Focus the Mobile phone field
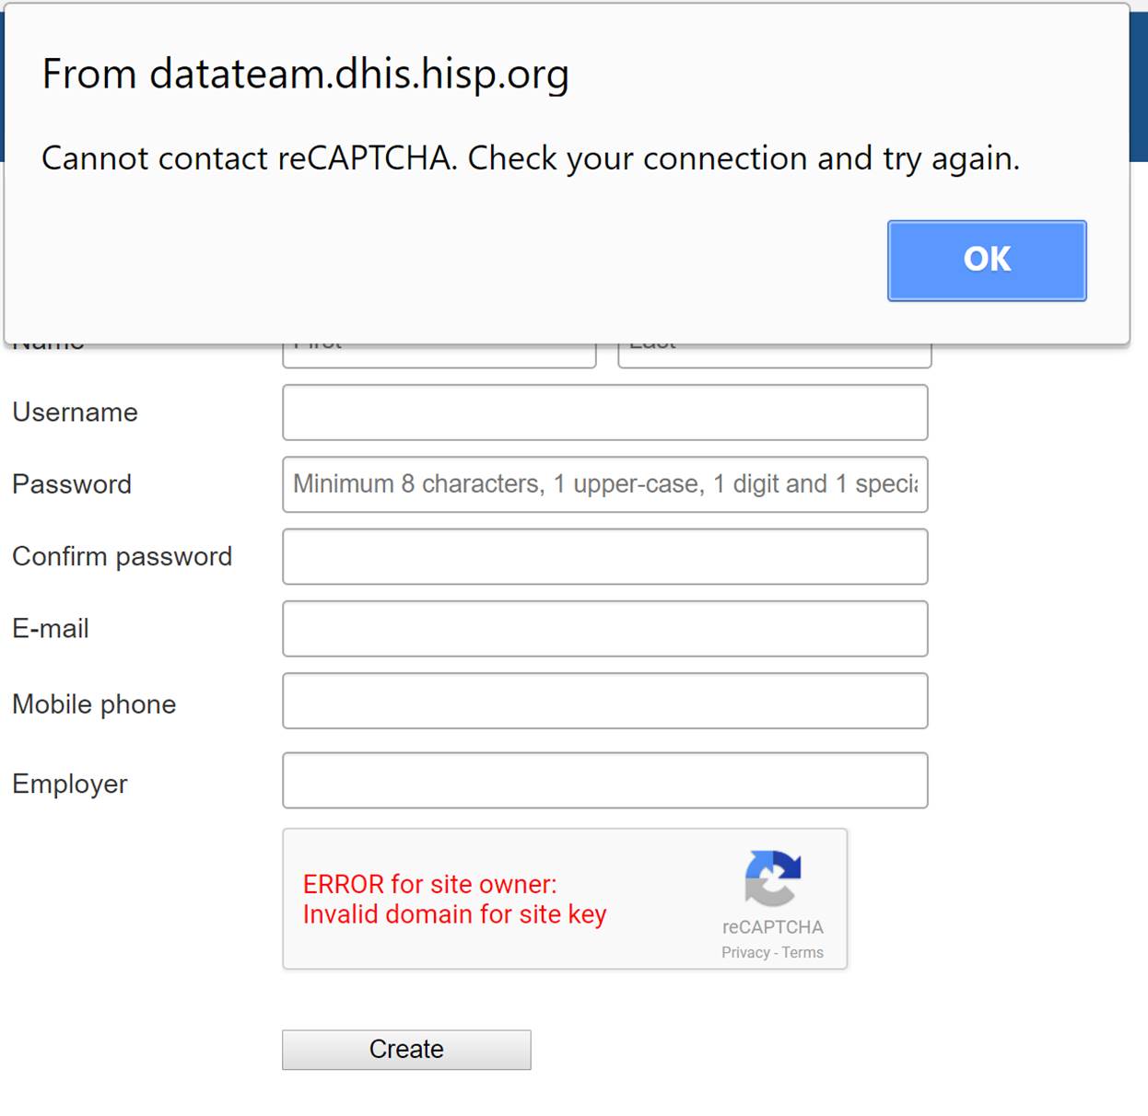The width and height of the screenshot is (1148, 1116). (x=604, y=701)
